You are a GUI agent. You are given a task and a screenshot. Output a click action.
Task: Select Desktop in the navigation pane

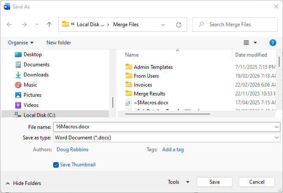(33, 54)
